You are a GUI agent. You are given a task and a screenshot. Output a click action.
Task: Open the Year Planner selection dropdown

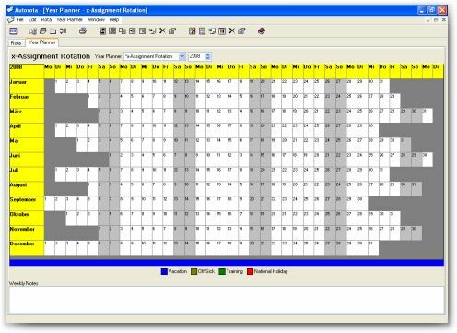click(182, 56)
